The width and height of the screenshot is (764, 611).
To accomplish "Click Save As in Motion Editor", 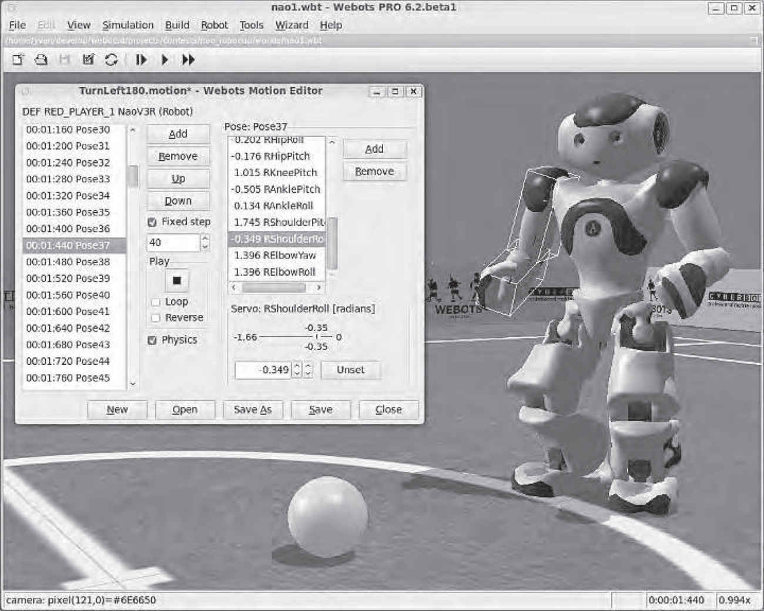I will tap(253, 410).
